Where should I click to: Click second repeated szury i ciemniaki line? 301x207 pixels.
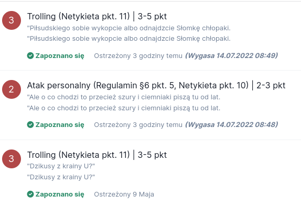click(x=124, y=108)
